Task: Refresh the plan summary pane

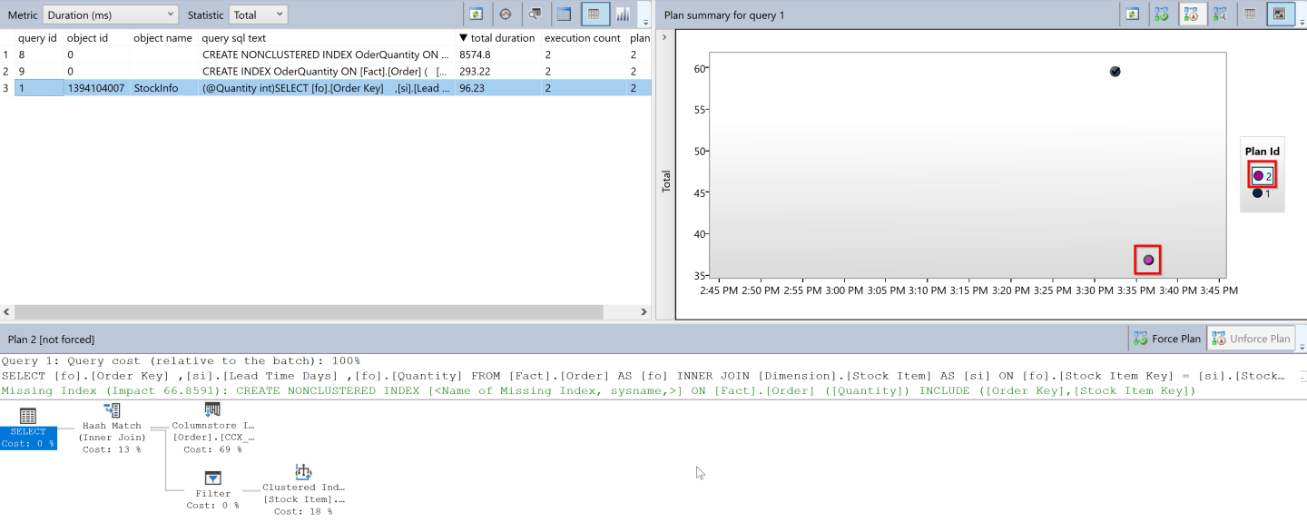Action: 1132,14
